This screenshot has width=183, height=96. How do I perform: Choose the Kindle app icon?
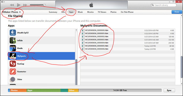pyautogui.click(x=13, y=48)
